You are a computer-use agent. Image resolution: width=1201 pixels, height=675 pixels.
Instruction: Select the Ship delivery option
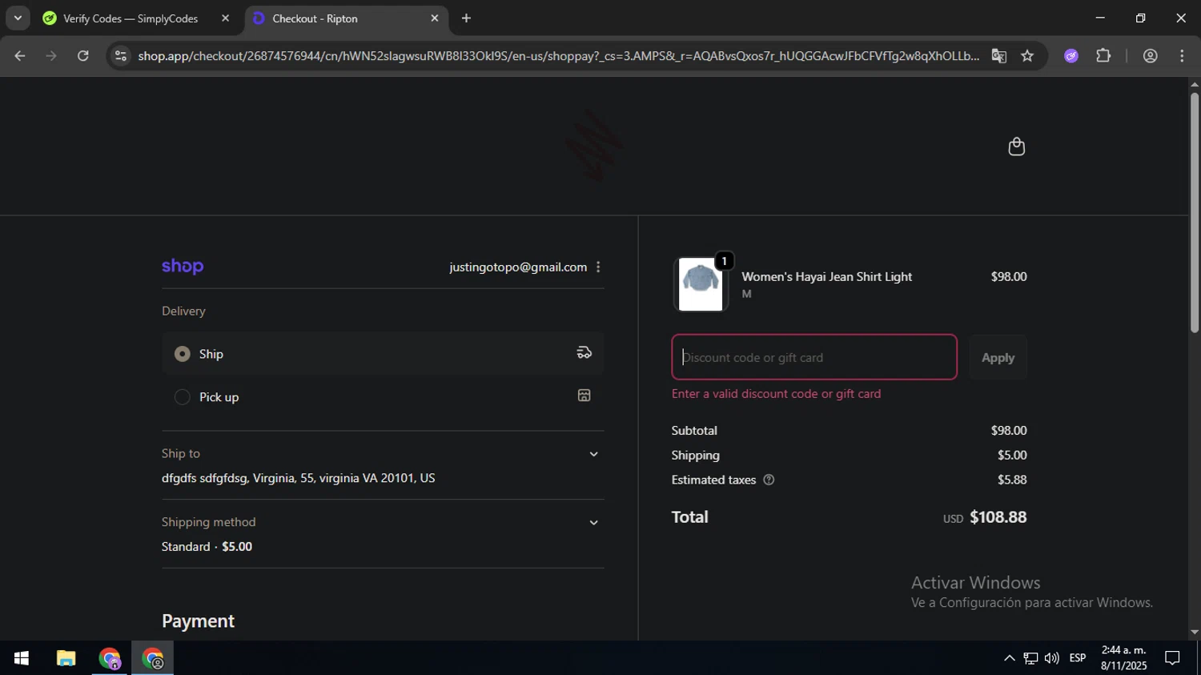pyautogui.click(x=383, y=353)
